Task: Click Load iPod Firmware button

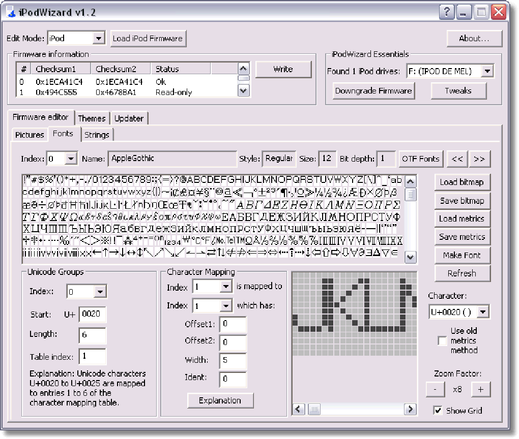Action: pos(148,39)
